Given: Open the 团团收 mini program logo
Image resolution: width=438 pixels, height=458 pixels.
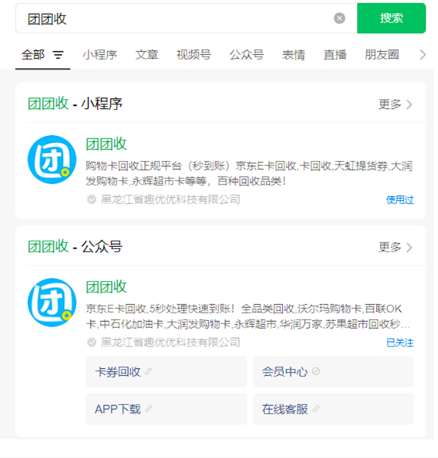Looking at the screenshot, I should pos(52,160).
